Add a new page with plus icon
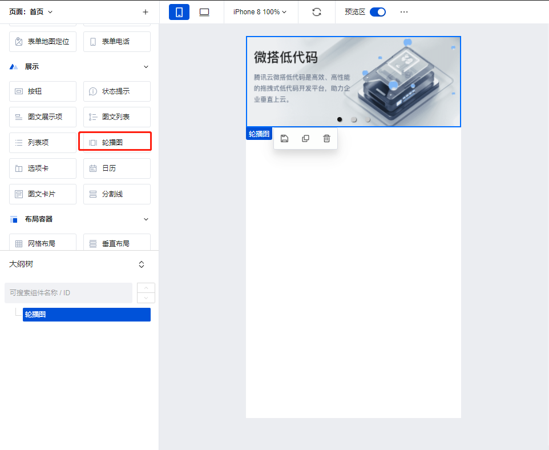 tap(146, 12)
